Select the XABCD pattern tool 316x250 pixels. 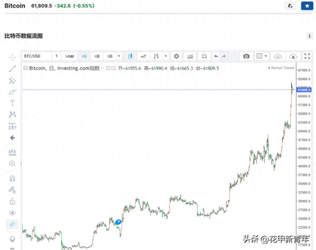tap(12, 114)
